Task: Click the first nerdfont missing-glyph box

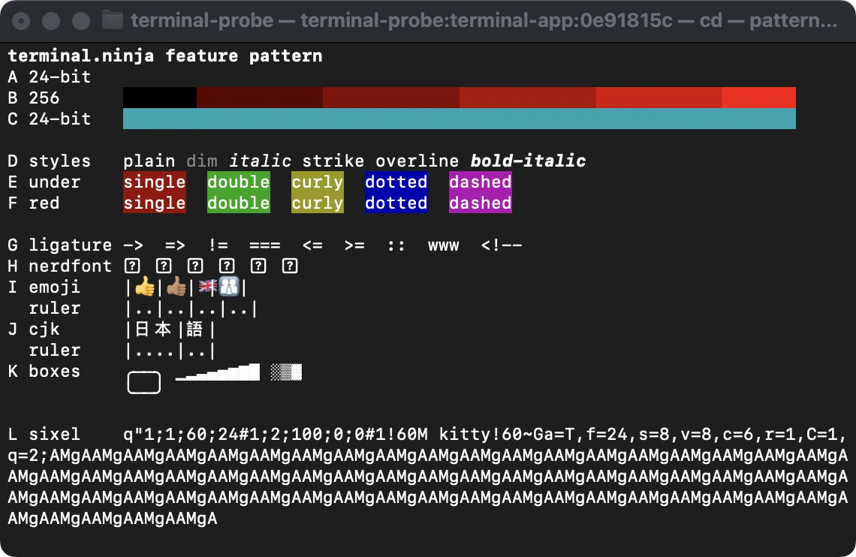Action: [x=133, y=266]
